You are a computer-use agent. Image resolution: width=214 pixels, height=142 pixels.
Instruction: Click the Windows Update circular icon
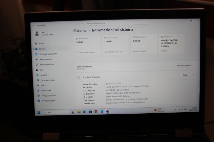click(39, 101)
